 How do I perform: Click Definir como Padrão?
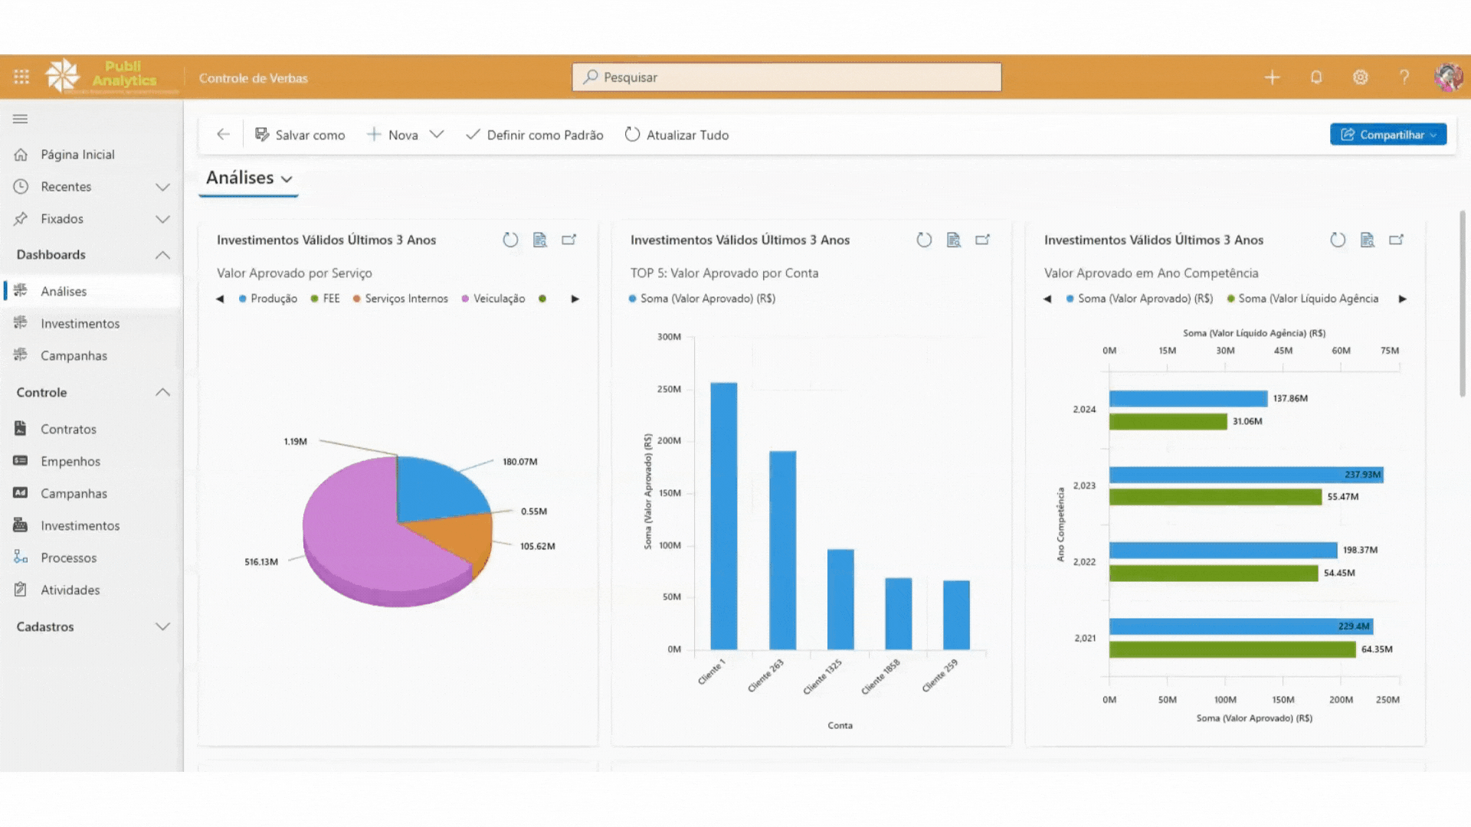pyautogui.click(x=535, y=135)
